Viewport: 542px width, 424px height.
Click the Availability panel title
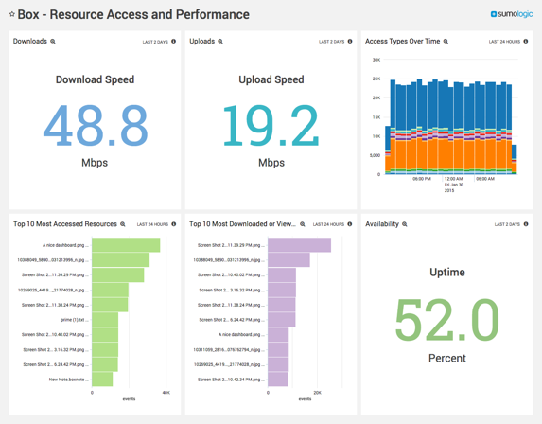[x=382, y=224]
